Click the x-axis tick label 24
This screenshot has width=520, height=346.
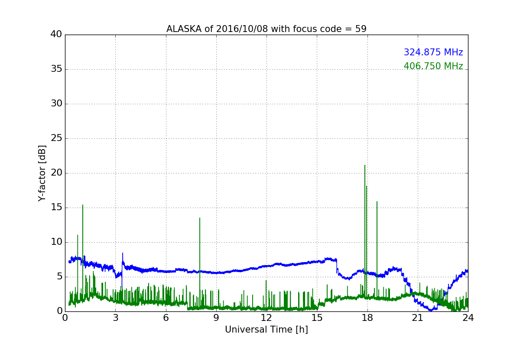[x=468, y=317]
